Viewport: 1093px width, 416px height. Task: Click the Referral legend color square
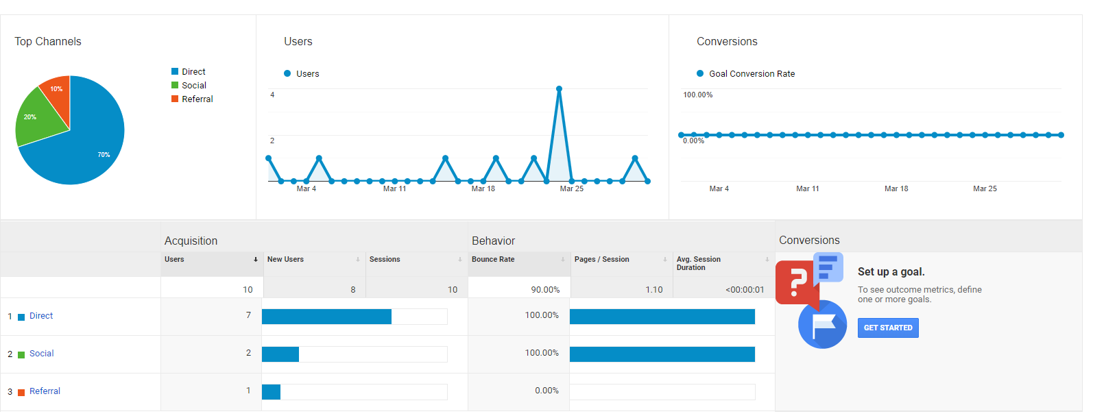coord(175,99)
